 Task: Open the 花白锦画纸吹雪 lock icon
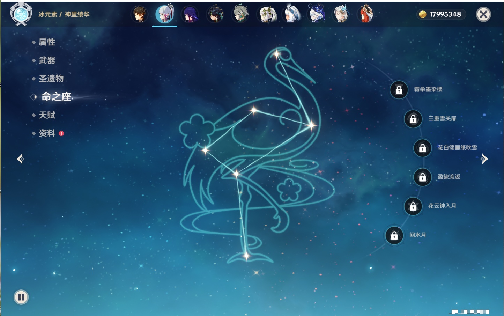point(422,148)
